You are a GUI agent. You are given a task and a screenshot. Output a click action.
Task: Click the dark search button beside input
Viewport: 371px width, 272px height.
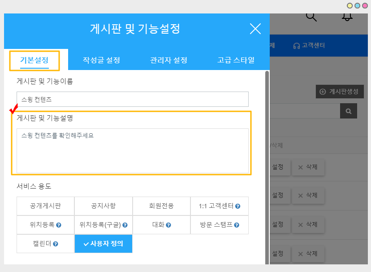348,111
